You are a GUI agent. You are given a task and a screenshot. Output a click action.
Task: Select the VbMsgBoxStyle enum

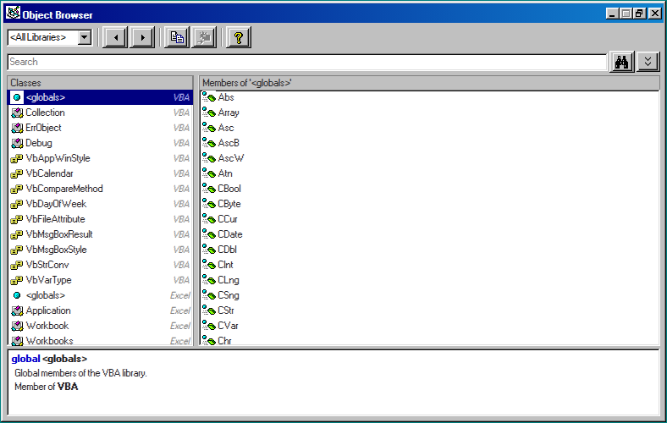101,250
